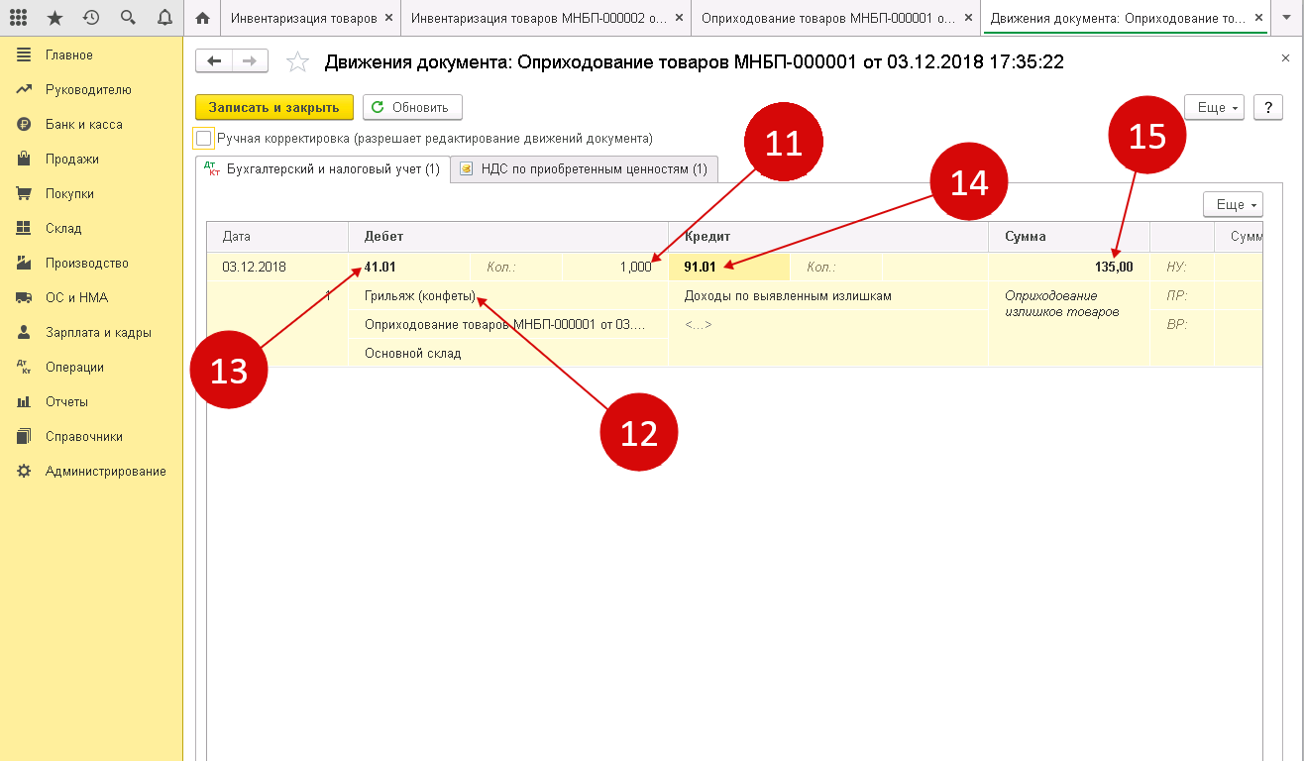Click the Зарплата и кадры person icon
1304x761 pixels.
[x=24, y=333]
